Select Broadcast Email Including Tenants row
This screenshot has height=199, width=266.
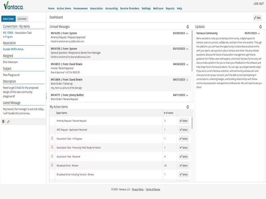(184, 174)
